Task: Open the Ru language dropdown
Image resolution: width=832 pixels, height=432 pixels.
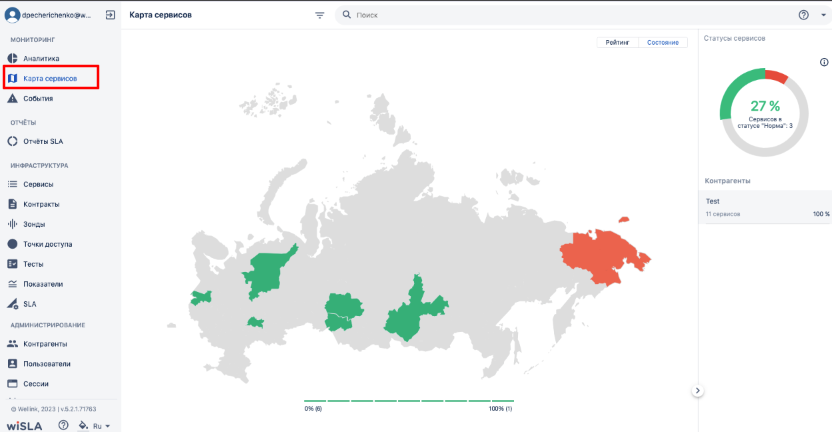Action: pos(101,426)
